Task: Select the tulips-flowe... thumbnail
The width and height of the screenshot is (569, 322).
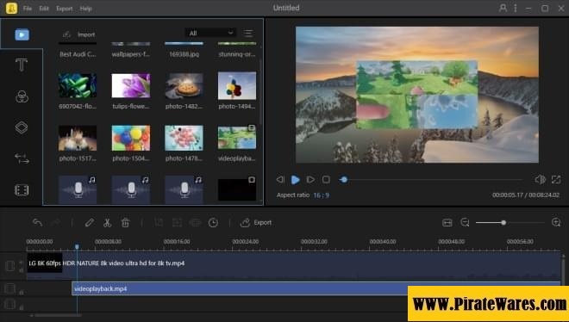Action: tap(131, 85)
